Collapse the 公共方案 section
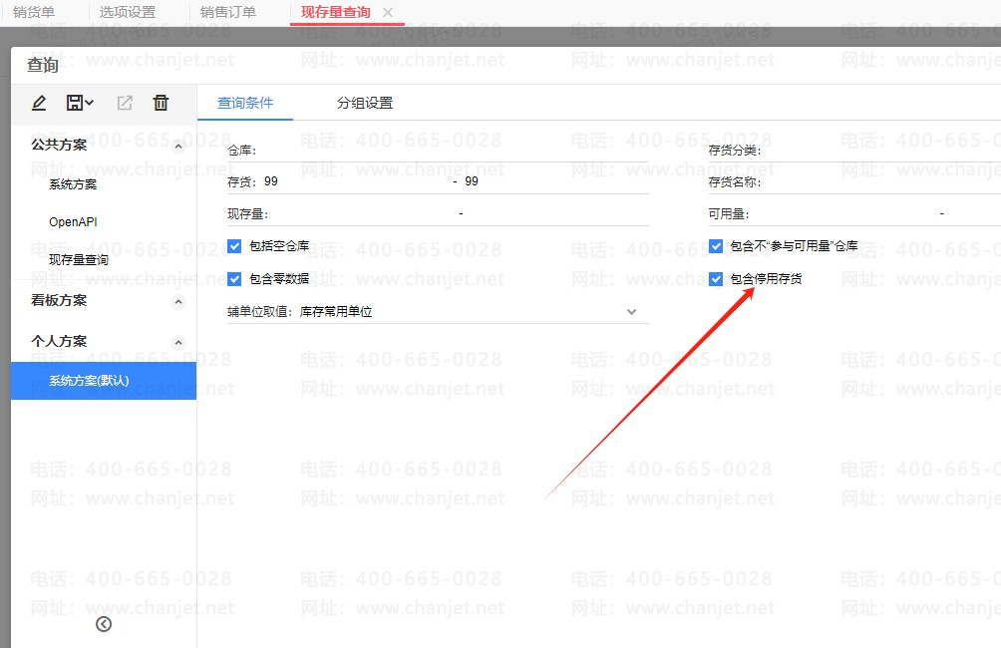Screen dimensions: 1001x648 click(x=178, y=147)
